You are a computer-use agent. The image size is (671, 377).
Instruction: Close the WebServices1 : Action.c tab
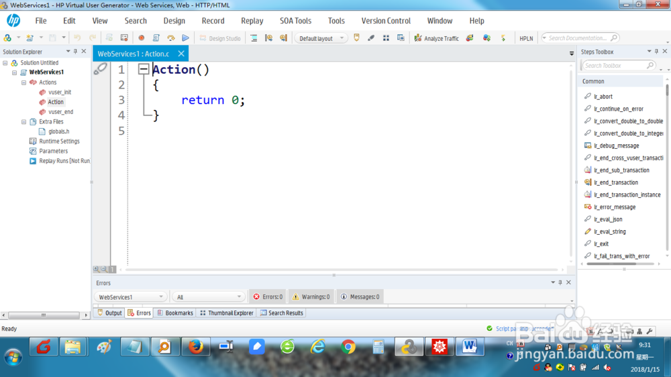point(181,54)
